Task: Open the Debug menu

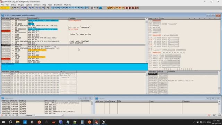Action: click(x=14, y=5)
